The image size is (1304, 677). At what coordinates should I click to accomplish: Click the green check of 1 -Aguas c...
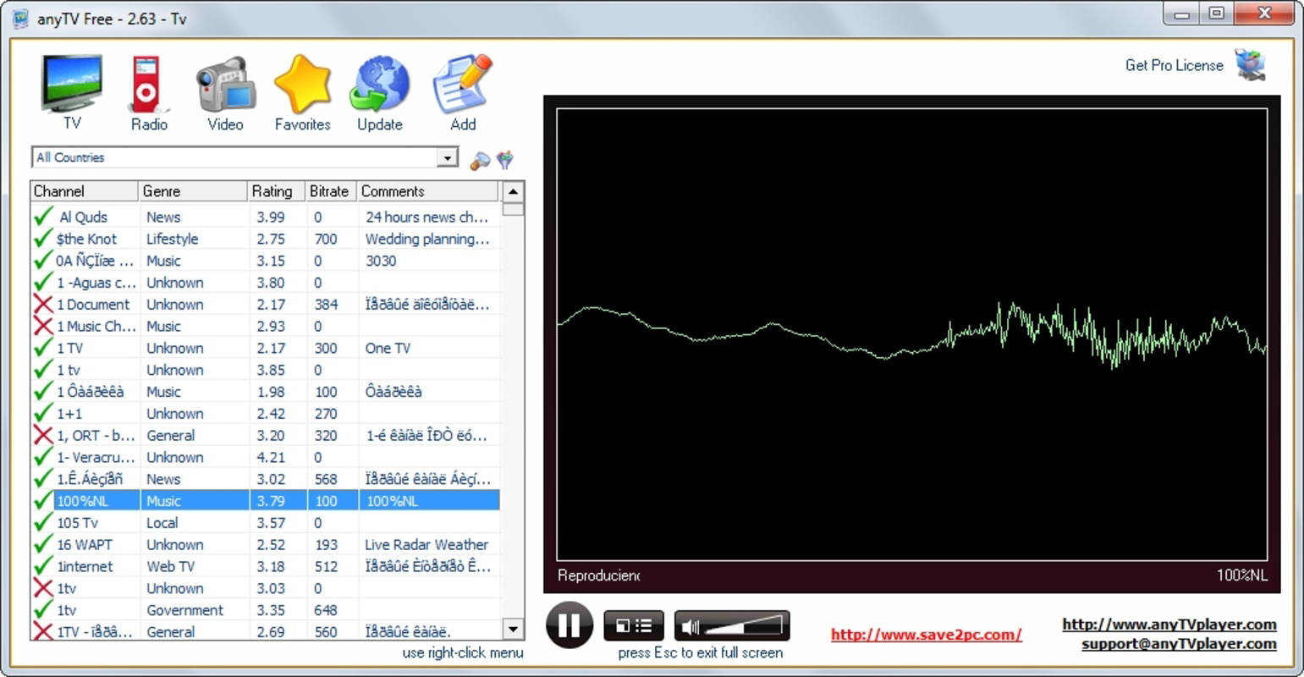click(x=43, y=282)
